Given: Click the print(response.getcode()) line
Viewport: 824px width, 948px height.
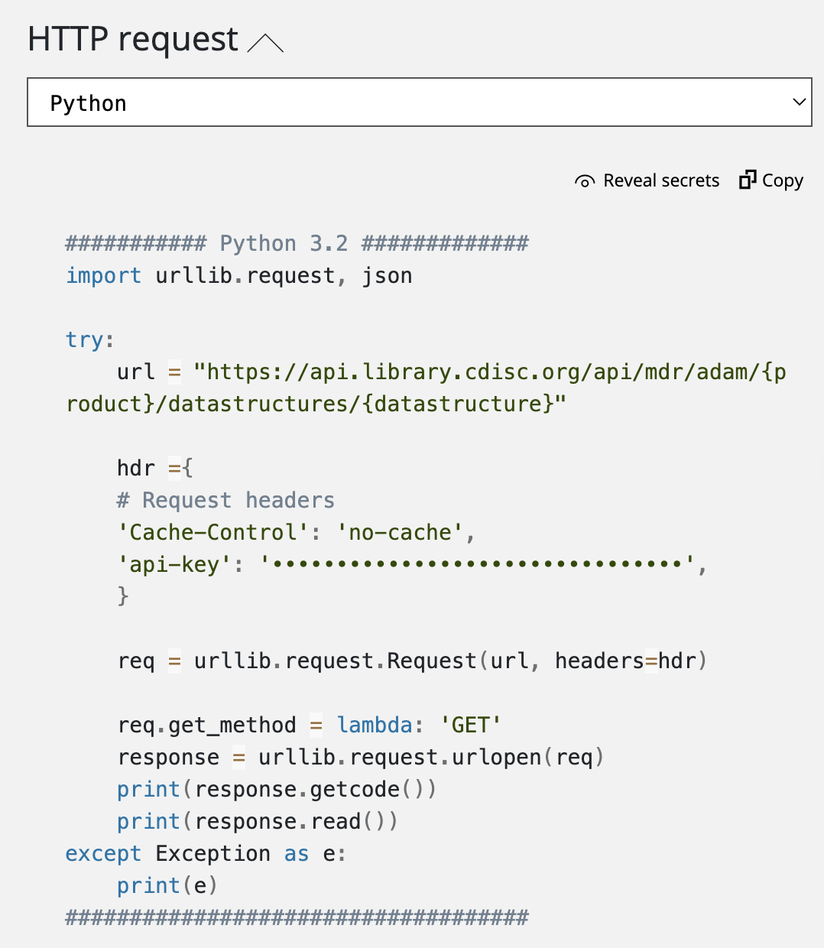Looking at the screenshot, I should point(276,790).
